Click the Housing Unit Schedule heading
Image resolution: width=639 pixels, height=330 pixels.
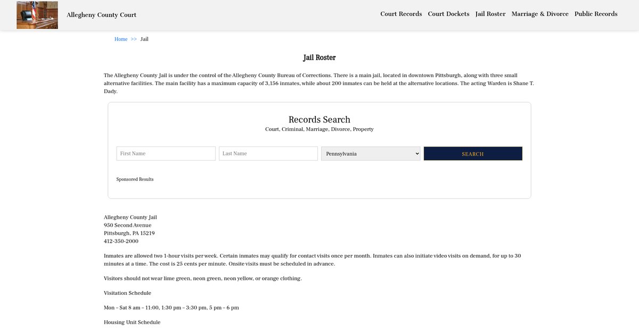[132, 323]
